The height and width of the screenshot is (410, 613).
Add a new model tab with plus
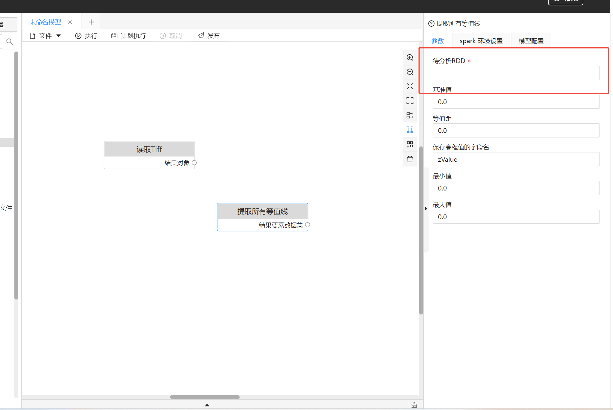(x=91, y=22)
